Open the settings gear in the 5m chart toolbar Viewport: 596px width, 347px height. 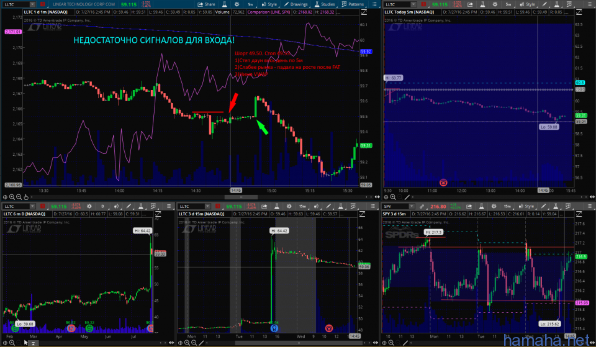[495, 4]
